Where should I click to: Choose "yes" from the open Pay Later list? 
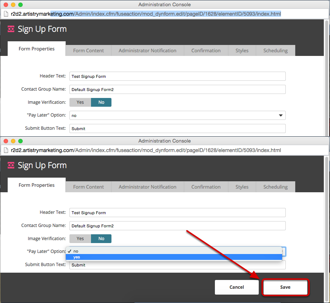point(174,257)
